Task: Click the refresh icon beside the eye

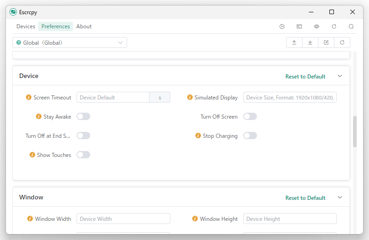Action: click(x=334, y=26)
